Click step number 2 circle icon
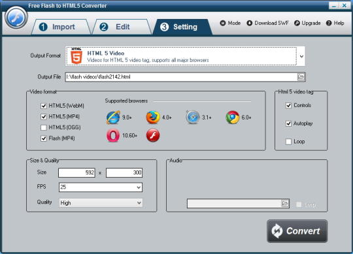 pos(103,27)
